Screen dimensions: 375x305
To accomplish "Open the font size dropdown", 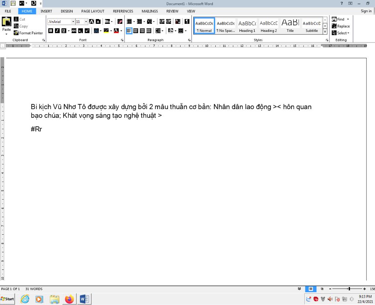I will pyautogui.click(x=86, y=22).
